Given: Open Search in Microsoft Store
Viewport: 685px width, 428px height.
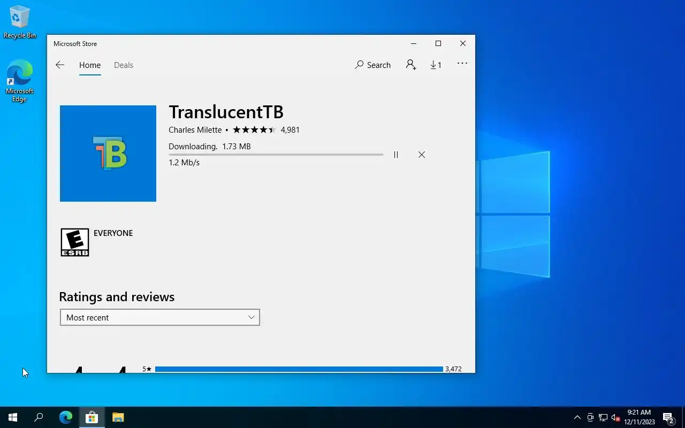Looking at the screenshot, I should [373, 65].
